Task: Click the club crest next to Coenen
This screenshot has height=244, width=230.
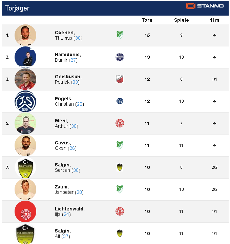Action: [120, 35]
